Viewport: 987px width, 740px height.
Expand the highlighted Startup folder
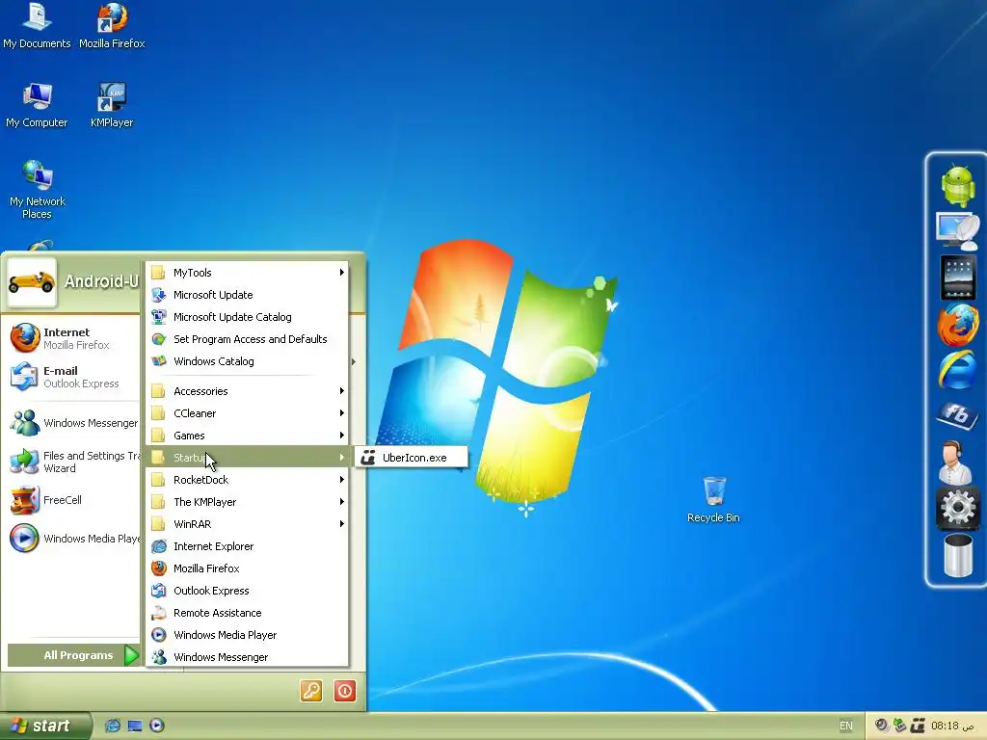[248, 458]
